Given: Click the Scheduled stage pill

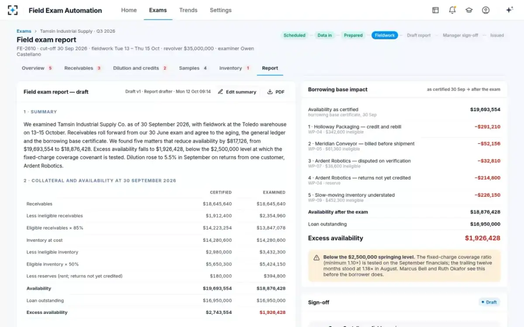Looking at the screenshot, I should 294,35.
